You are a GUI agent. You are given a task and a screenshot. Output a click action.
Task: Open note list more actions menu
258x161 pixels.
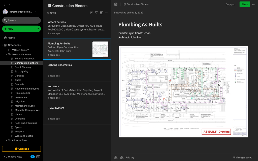click(107, 13)
